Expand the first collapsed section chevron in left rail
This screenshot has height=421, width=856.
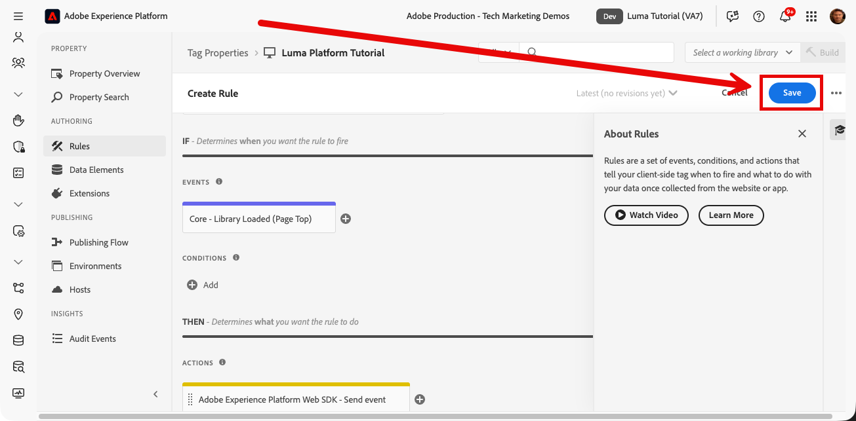18,94
